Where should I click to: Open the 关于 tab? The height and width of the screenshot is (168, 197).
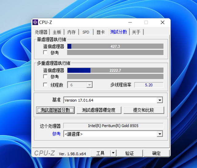[136, 32]
